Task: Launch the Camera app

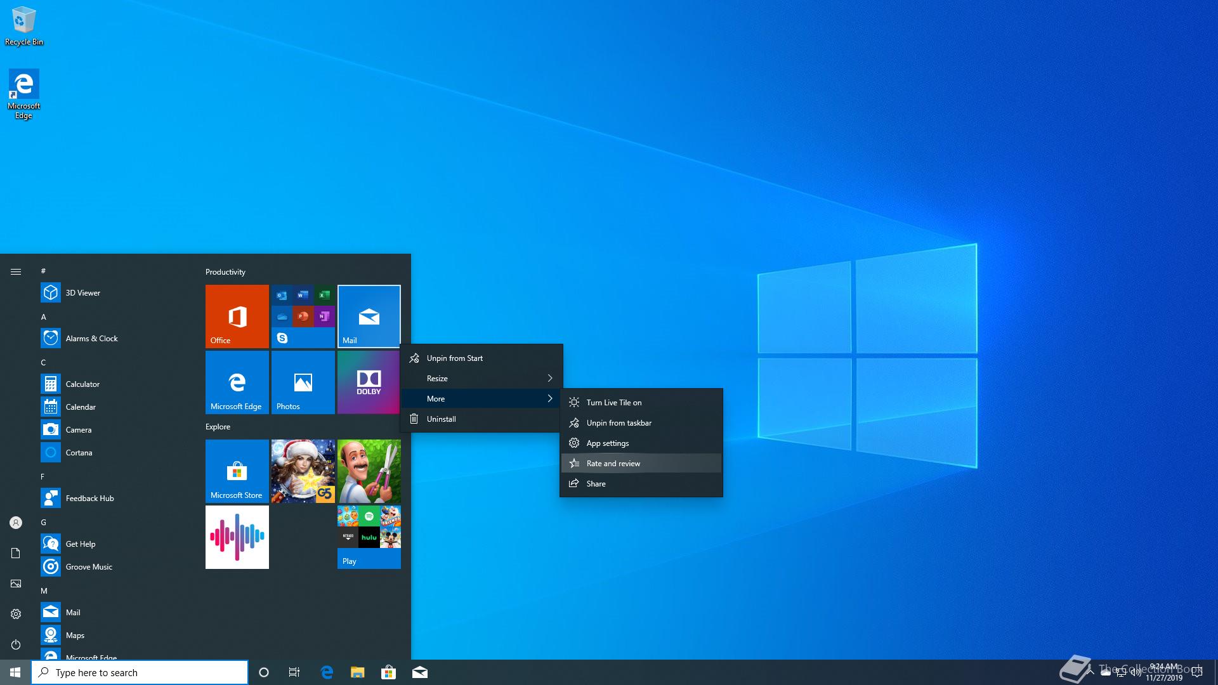Action: point(114,430)
